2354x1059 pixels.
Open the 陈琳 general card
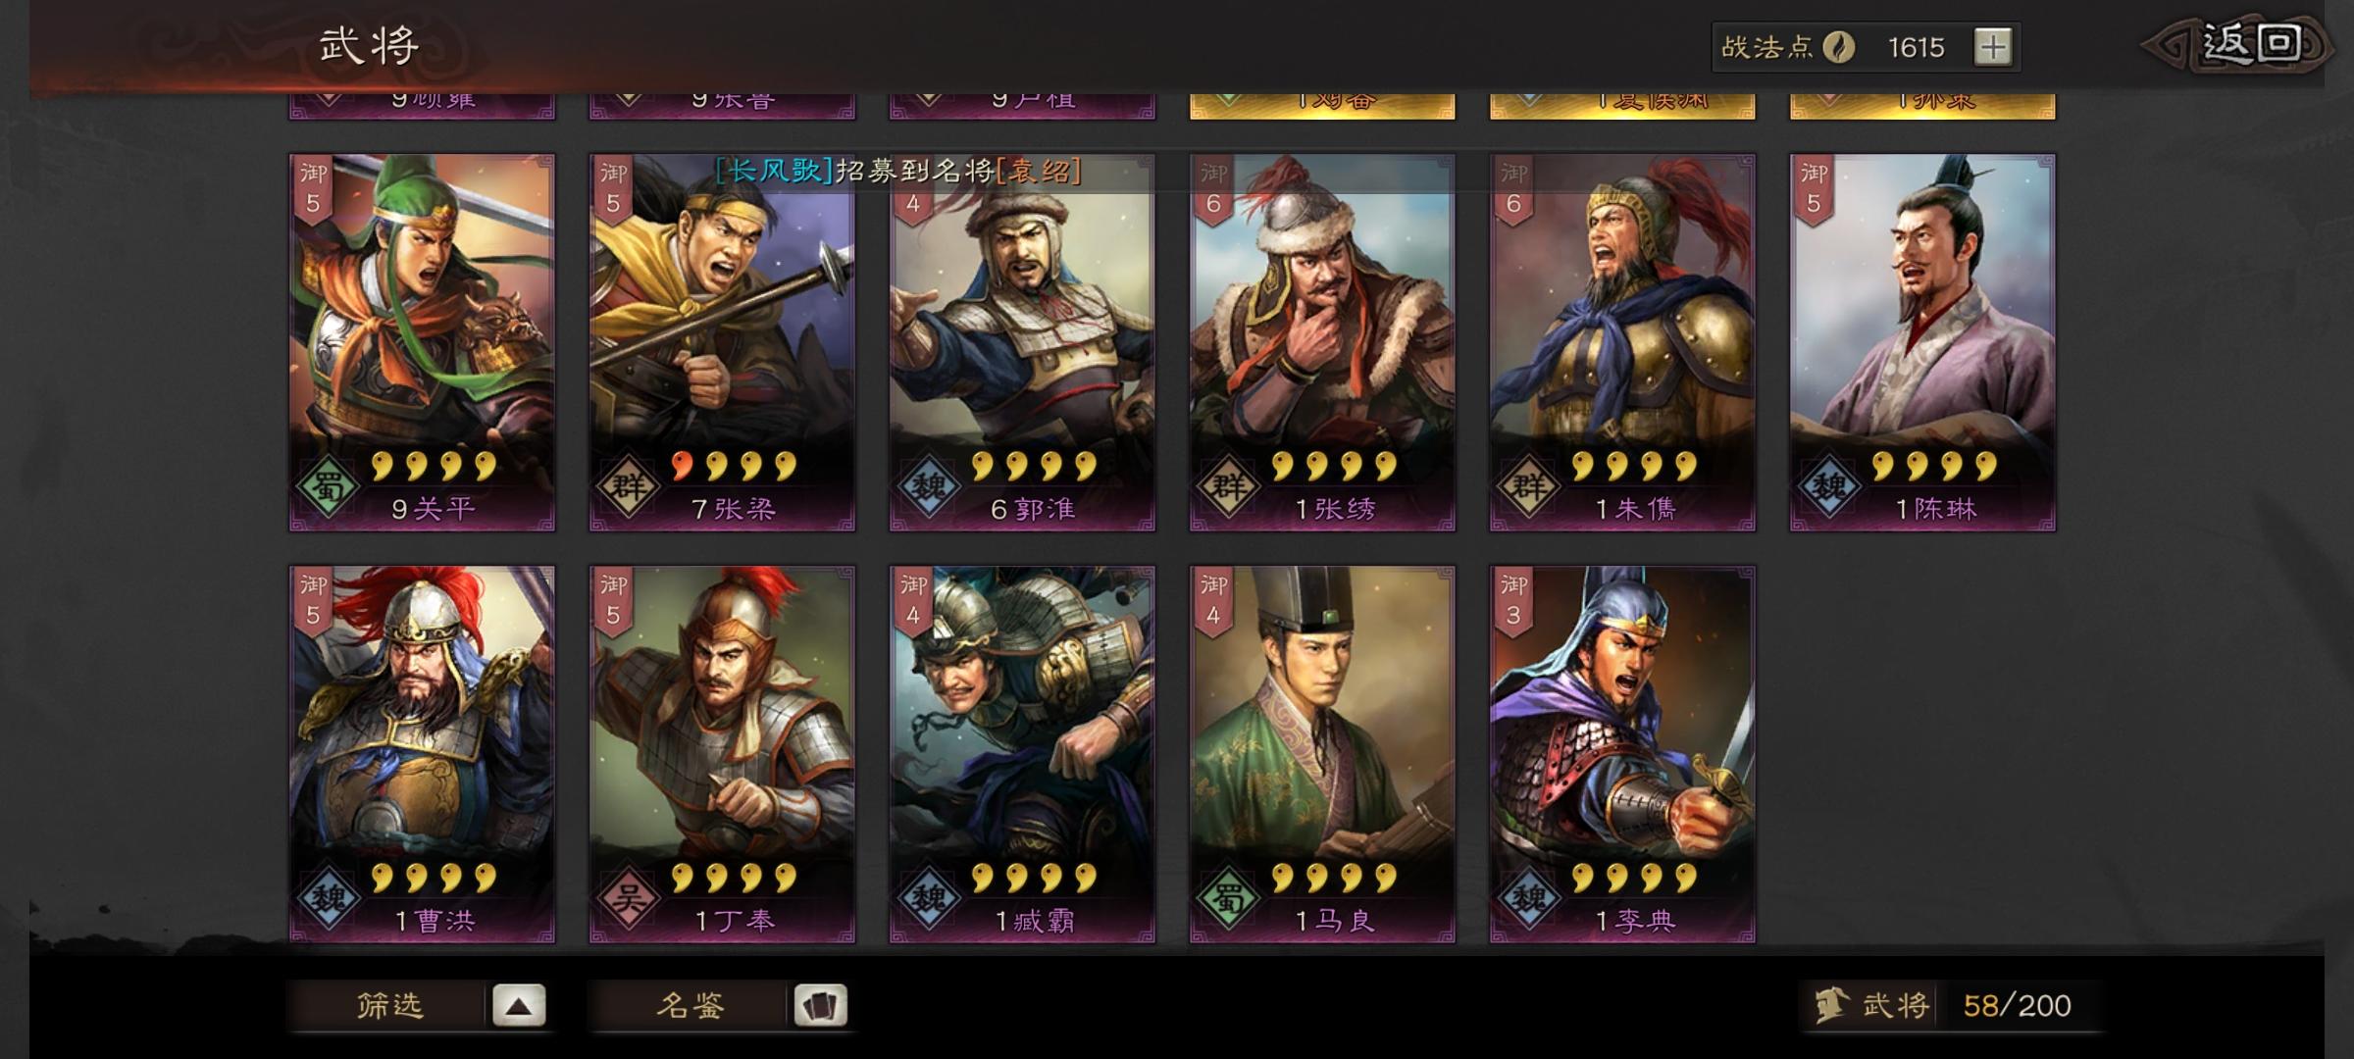tap(1922, 343)
